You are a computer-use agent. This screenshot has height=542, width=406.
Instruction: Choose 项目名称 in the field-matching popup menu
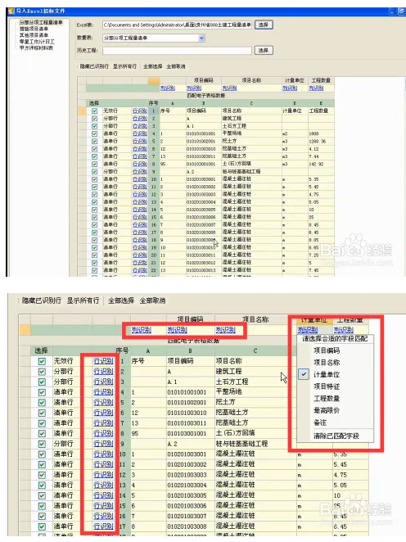point(335,363)
